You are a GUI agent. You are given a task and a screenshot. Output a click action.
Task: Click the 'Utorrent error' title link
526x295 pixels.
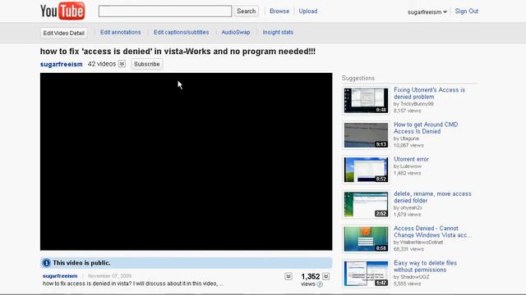[x=411, y=159]
